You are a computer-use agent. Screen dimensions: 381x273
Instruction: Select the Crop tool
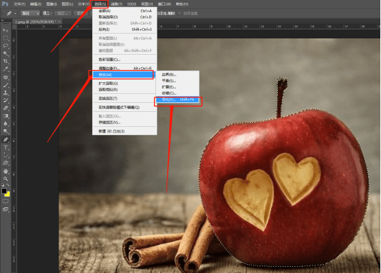pyautogui.click(x=6, y=61)
